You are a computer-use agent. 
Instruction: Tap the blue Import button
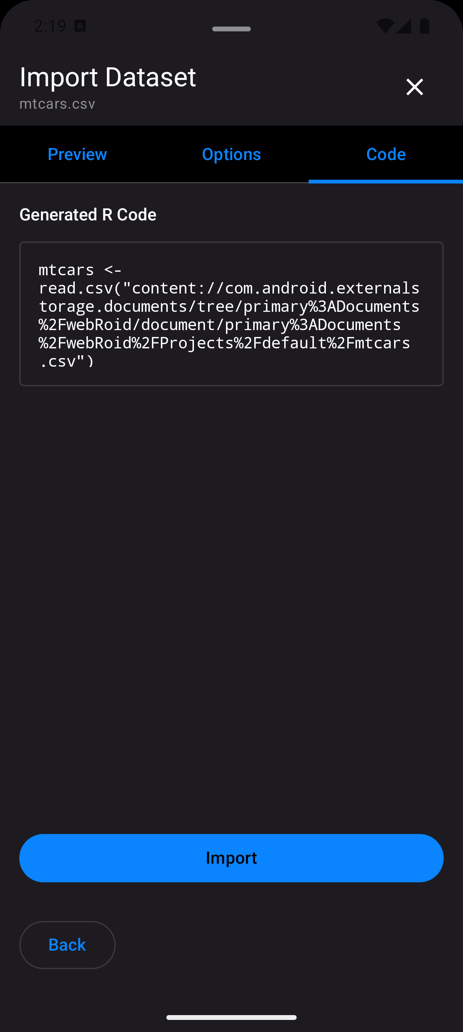tap(231, 858)
